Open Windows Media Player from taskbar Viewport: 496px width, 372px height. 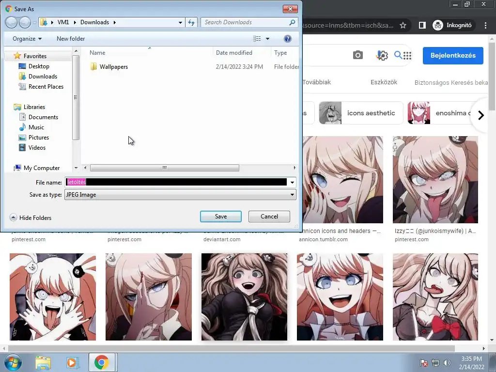point(72,362)
